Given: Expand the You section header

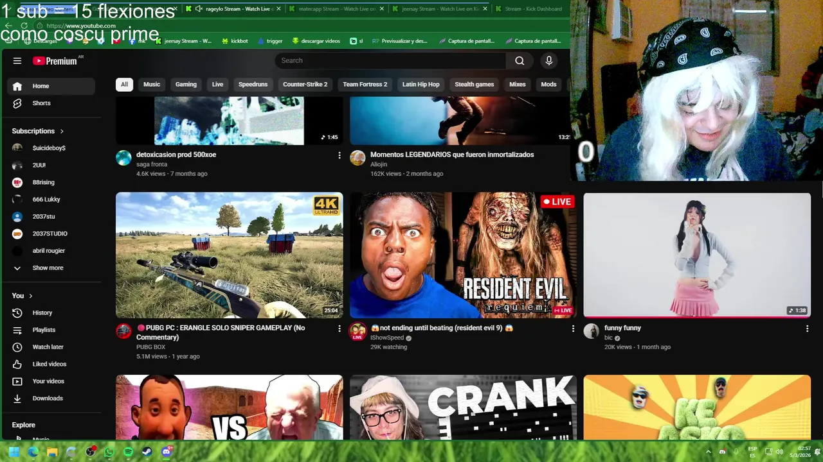Looking at the screenshot, I should (23, 296).
